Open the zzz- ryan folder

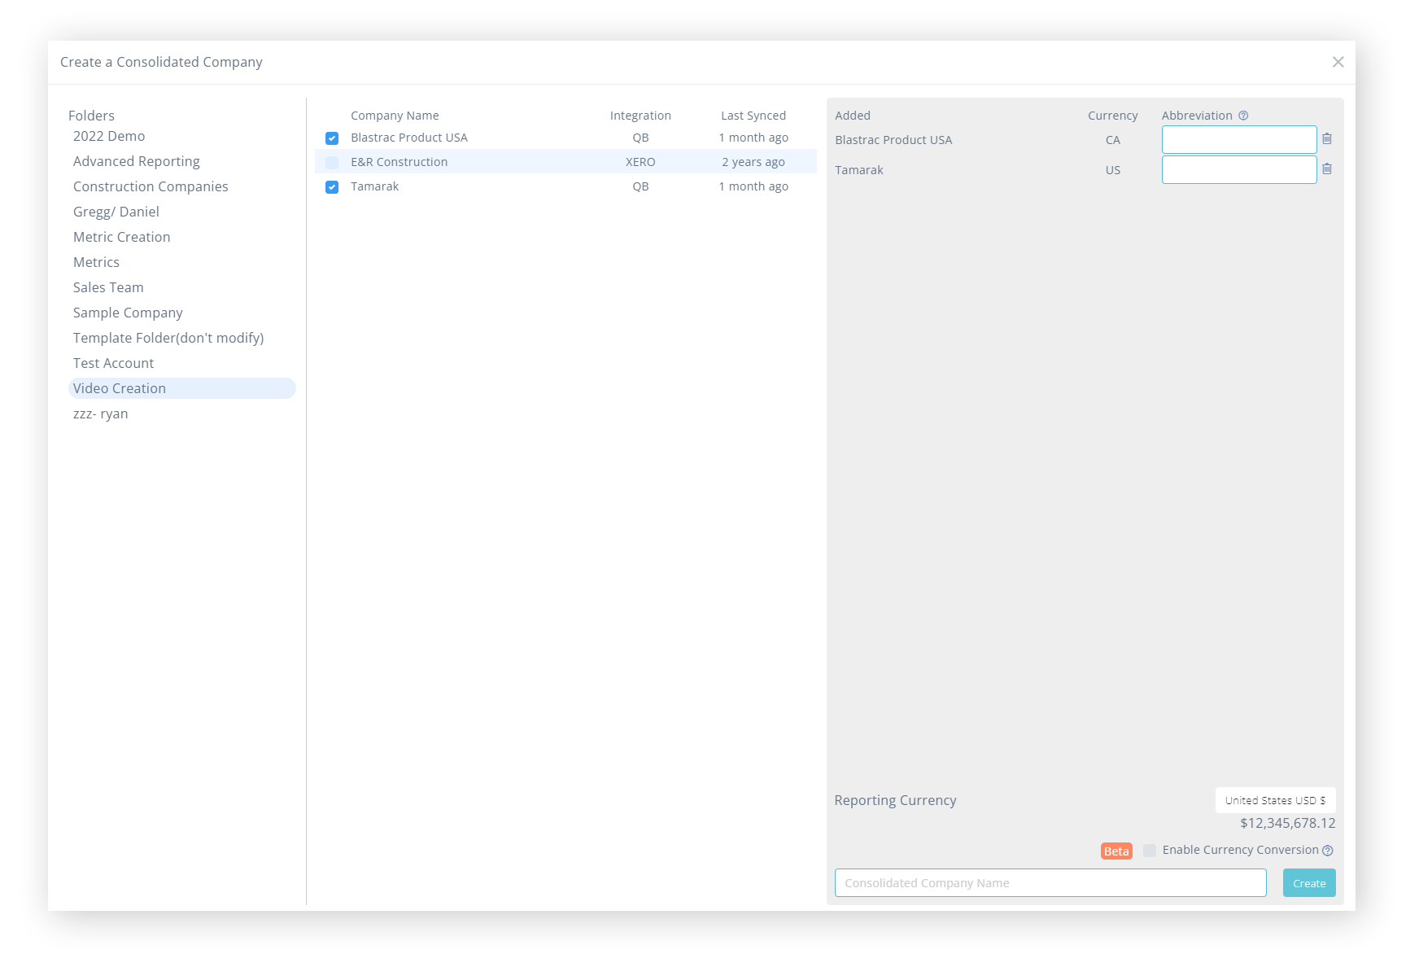click(101, 414)
